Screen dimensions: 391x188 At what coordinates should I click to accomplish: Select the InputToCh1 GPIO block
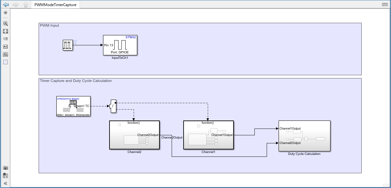[120, 45]
